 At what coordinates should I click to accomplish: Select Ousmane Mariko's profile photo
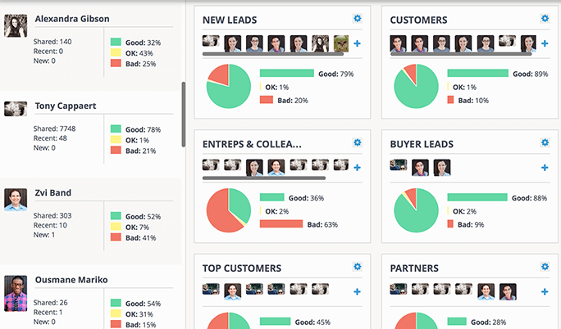pyautogui.click(x=16, y=293)
